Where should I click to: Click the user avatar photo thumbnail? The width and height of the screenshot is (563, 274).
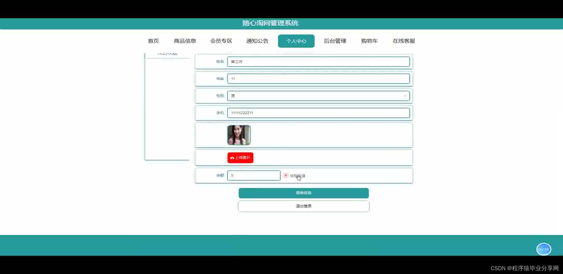pyautogui.click(x=239, y=135)
